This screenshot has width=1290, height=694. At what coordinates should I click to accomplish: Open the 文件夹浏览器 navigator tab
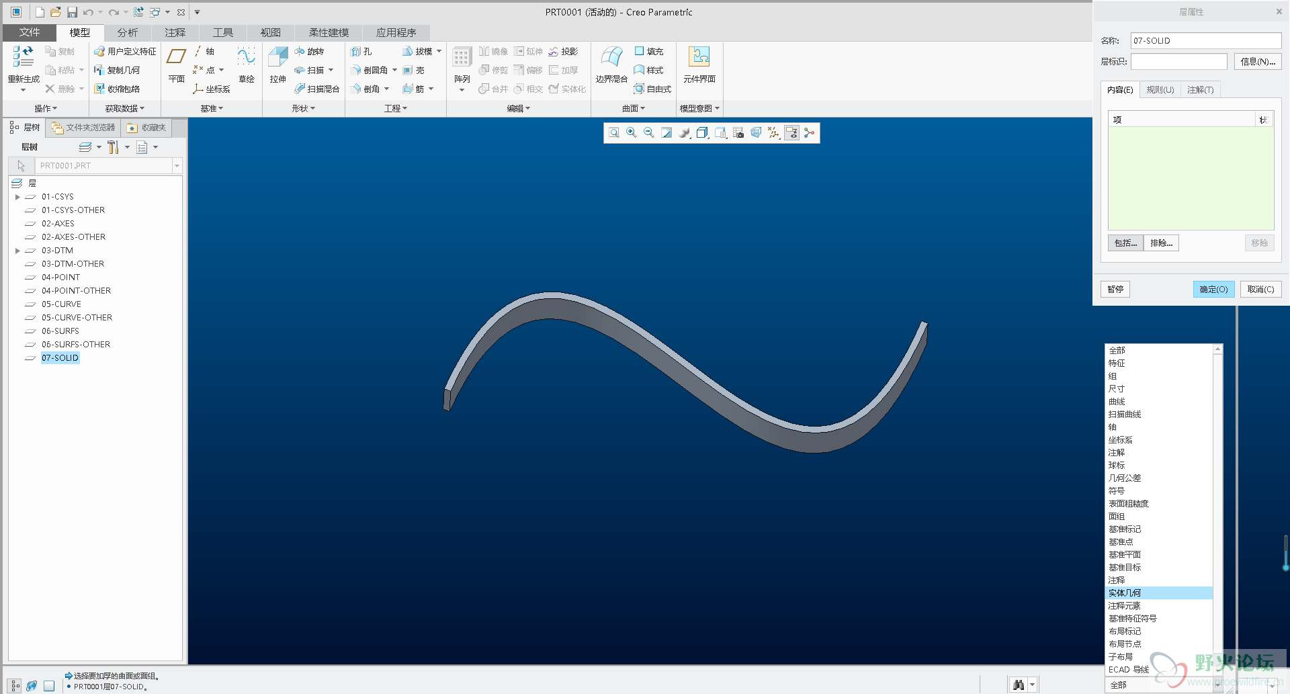tap(84, 128)
